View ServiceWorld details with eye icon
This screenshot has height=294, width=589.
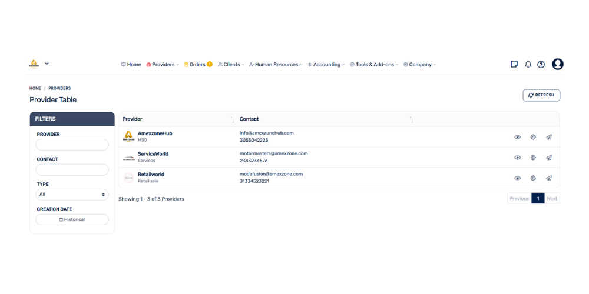coord(517,158)
